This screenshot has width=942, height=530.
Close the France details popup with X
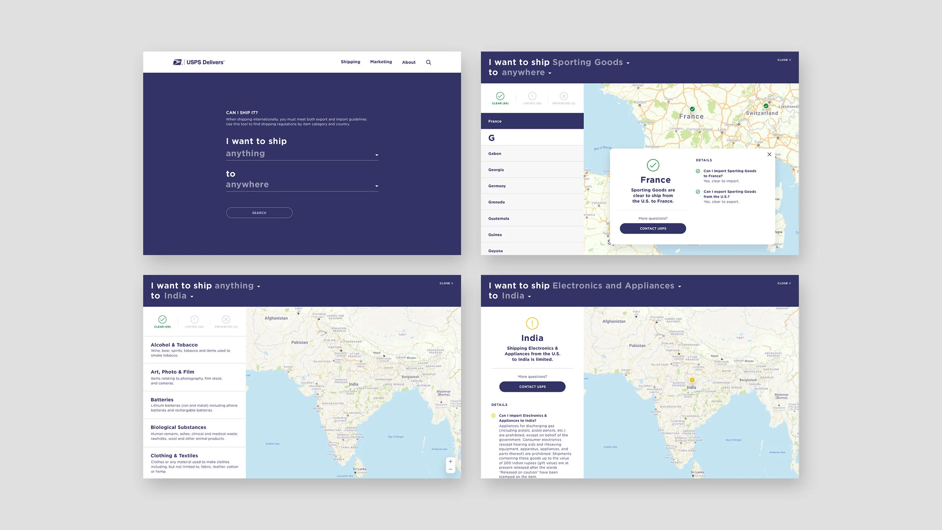click(x=769, y=155)
